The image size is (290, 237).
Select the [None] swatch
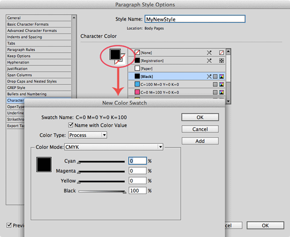pos(177,53)
